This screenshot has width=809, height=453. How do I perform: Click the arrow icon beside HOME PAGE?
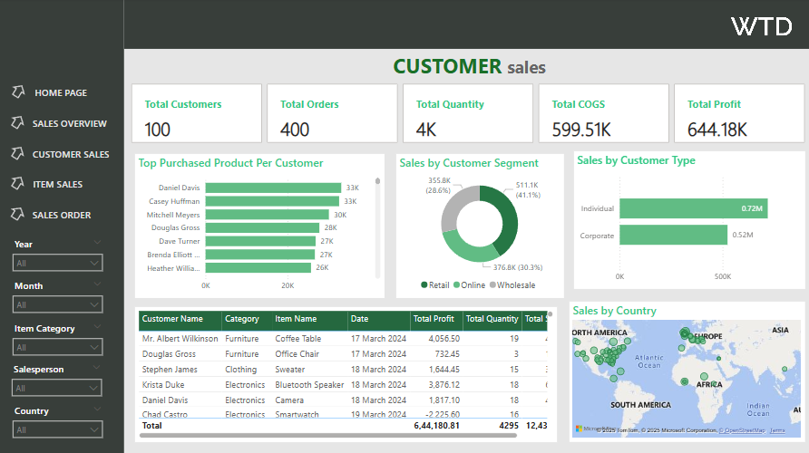(18, 92)
